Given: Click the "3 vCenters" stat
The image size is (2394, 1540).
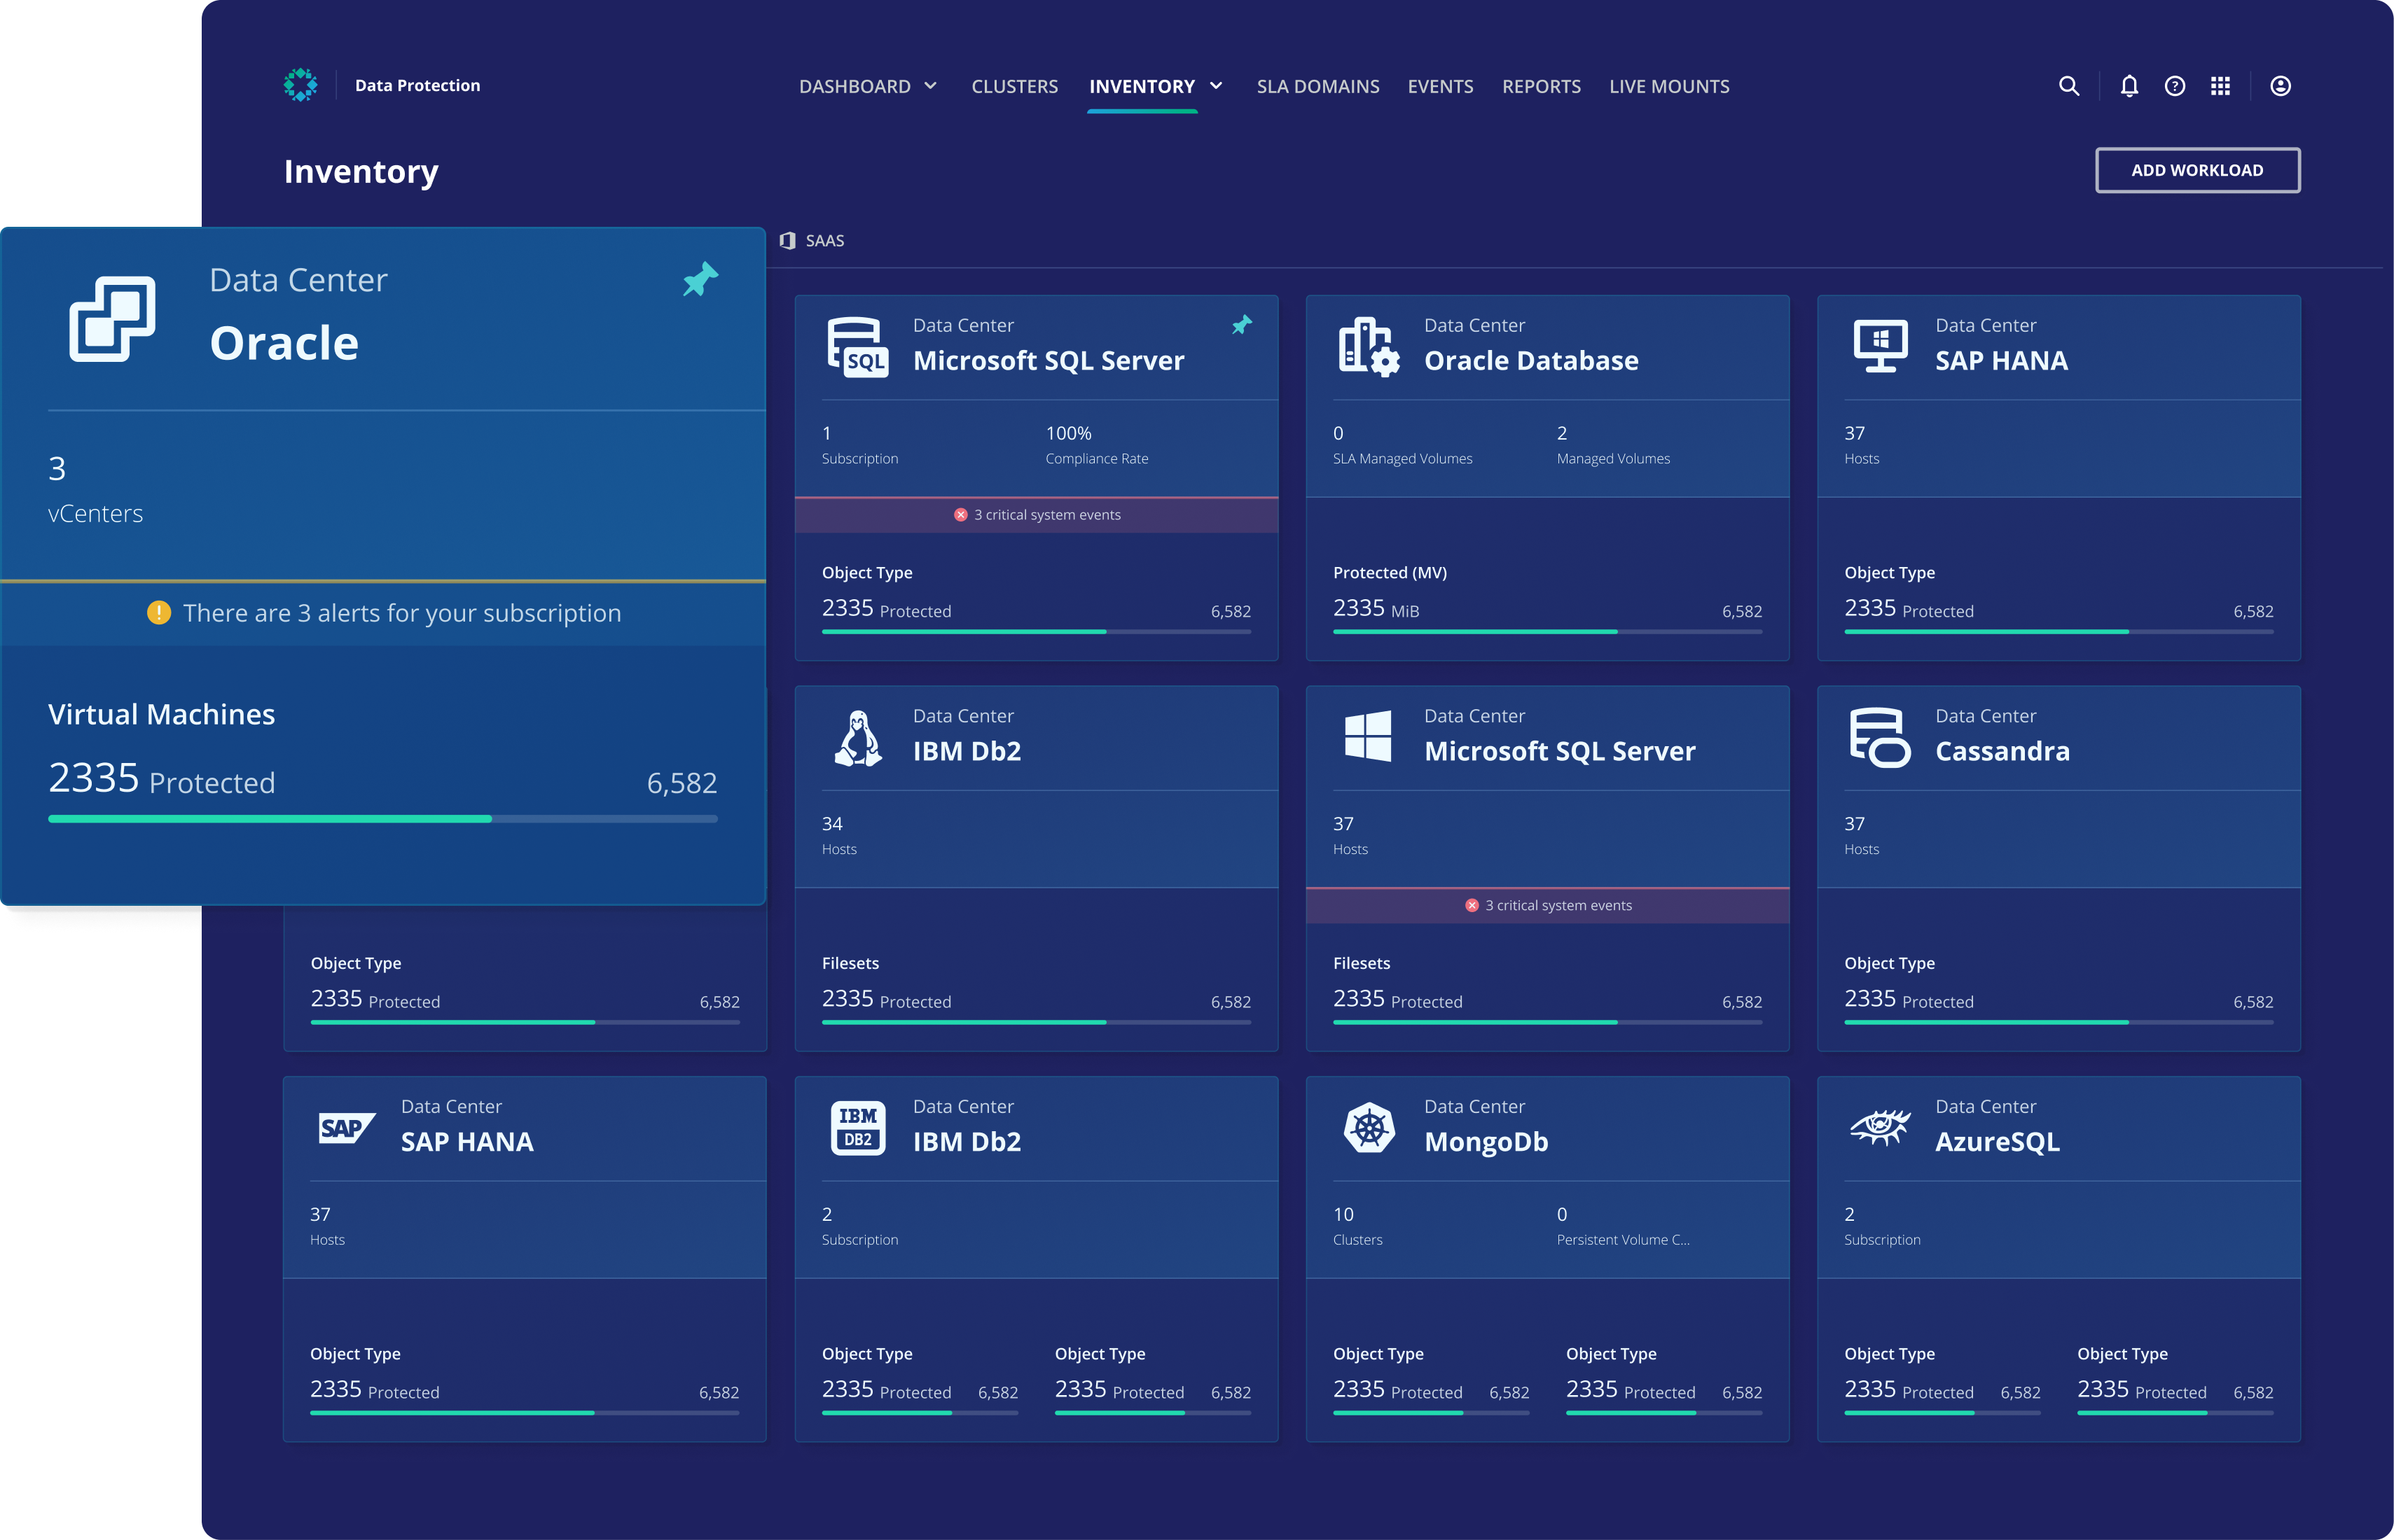Looking at the screenshot, I should (x=95, y=489).
